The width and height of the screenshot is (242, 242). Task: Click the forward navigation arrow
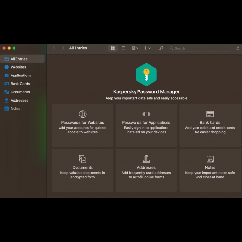[x=63, y=48]
